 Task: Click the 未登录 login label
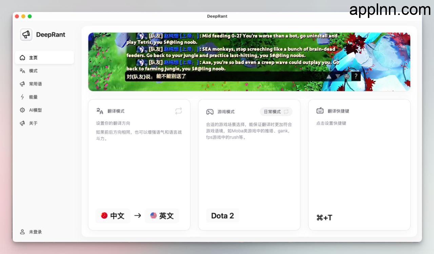35,232
